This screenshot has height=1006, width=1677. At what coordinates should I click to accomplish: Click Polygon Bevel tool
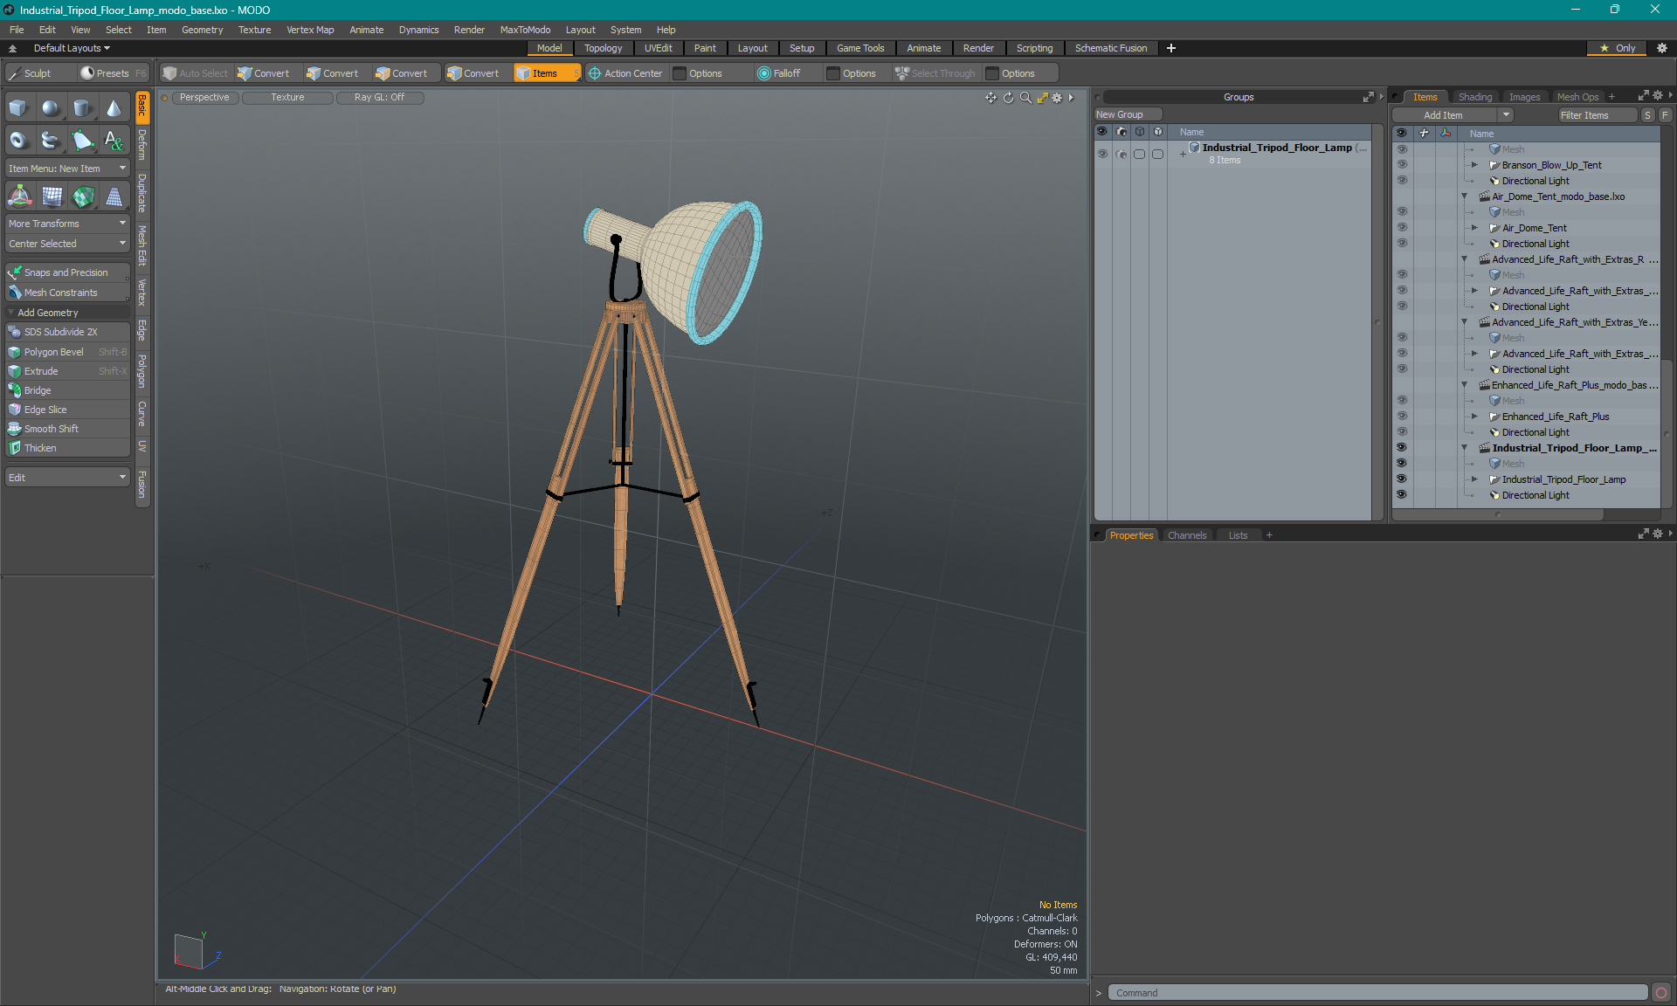[54, 352]
